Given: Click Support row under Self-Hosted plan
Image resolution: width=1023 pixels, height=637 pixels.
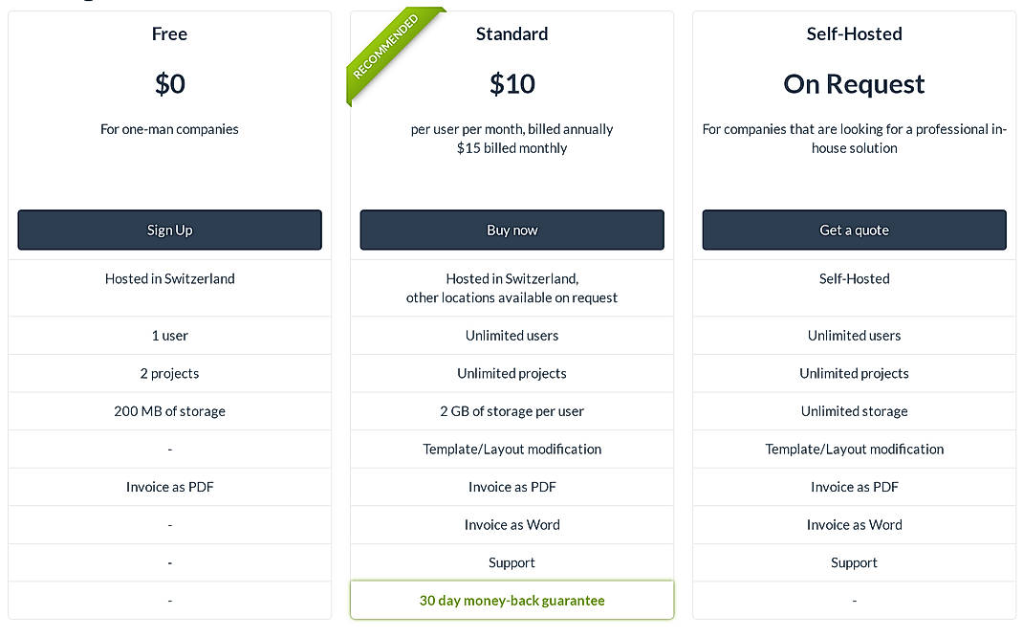Looking at the screenshot, I should coord(854,562).
